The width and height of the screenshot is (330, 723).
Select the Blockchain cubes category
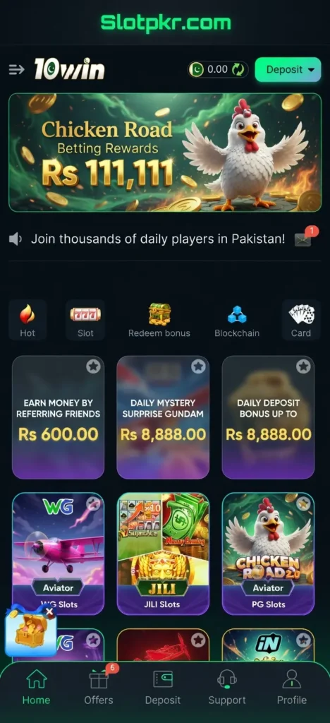[237, 320]
